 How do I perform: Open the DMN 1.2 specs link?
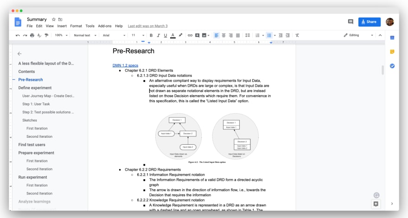(x=125, y=65)
